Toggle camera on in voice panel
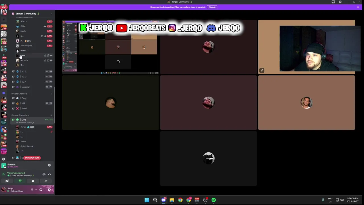The height and width of the screenshot is (205, 364). pyautogui.click(x=7, y=181)
